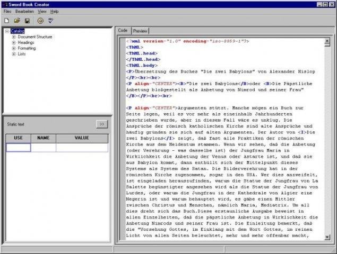
Task: Click the empty cell under VALUE
Action: tap(82, 148)
